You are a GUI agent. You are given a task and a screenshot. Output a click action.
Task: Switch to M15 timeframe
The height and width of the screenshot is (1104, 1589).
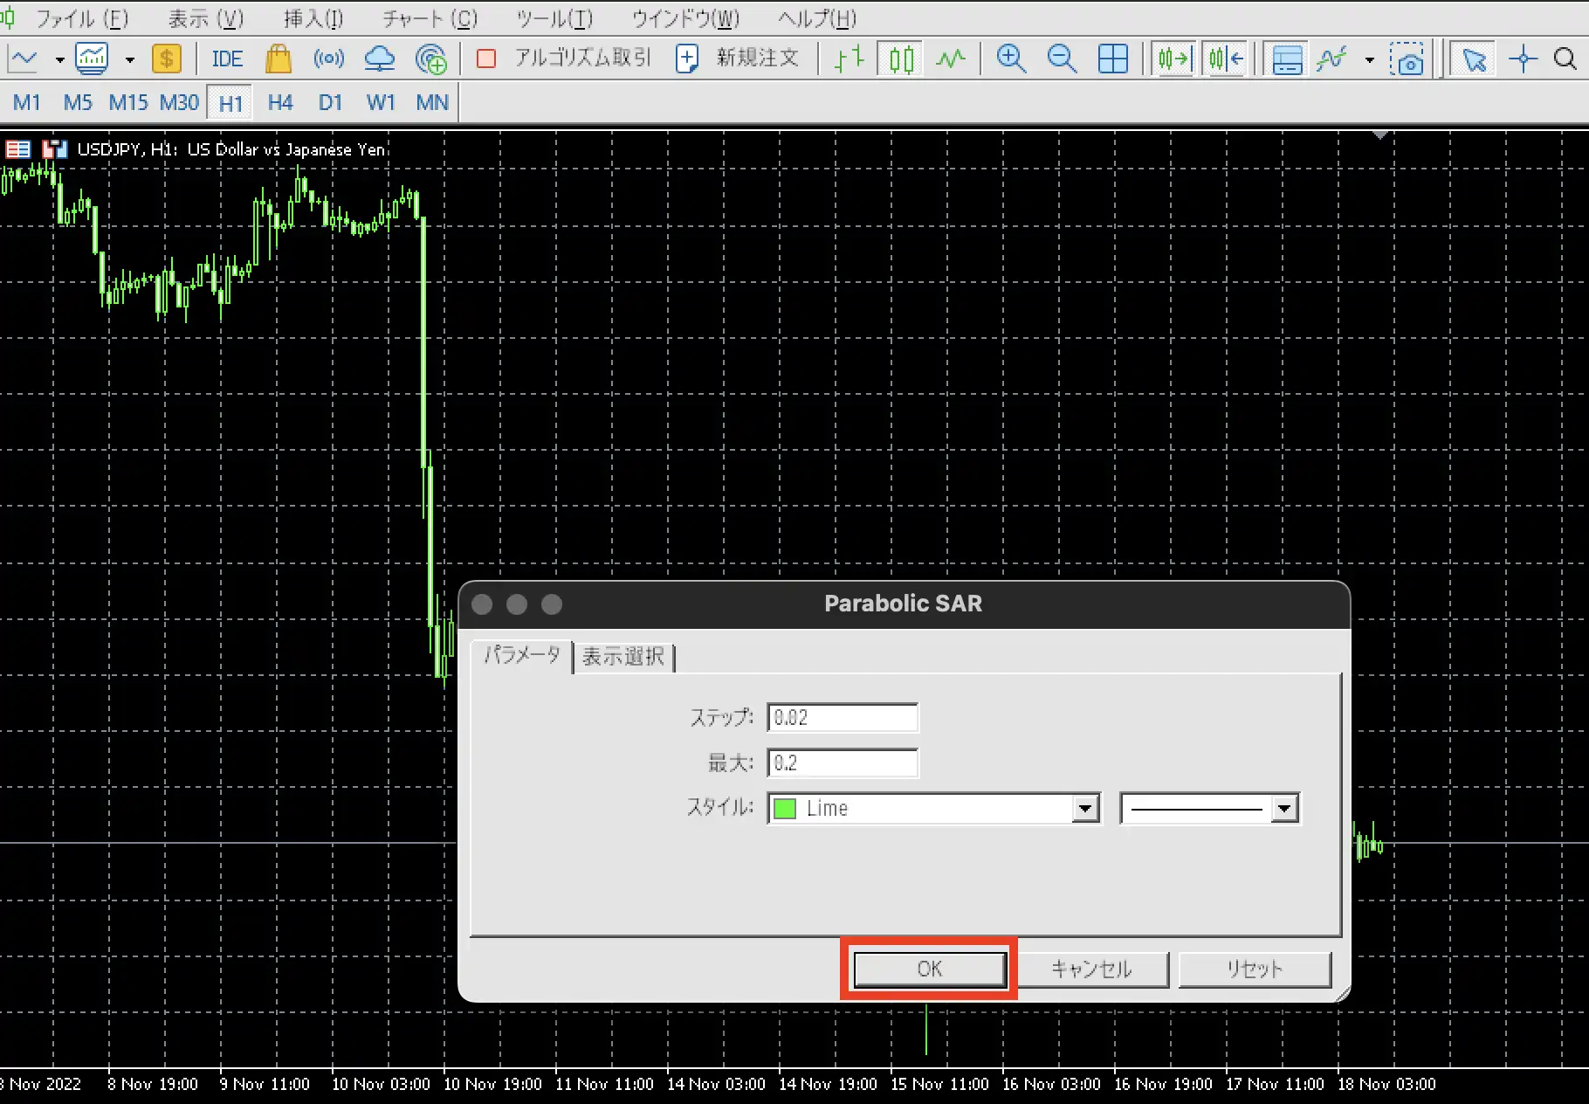tap(128, 102)
